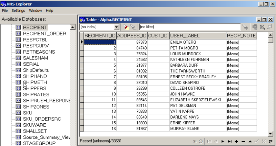Viewport: 276px width, 146px height.
Task: Click the circle icon in the record navigator
Action: pyautogui.click(x=201, y=141)
